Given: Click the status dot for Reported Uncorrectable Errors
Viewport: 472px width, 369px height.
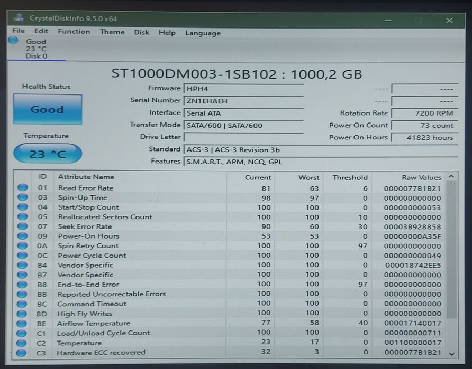Looking at the screenshot, I should pyautogui.click(x=22, y=294).
